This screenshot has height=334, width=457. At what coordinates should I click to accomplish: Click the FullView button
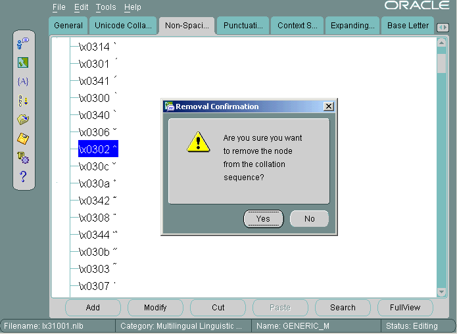coord(404,308)
